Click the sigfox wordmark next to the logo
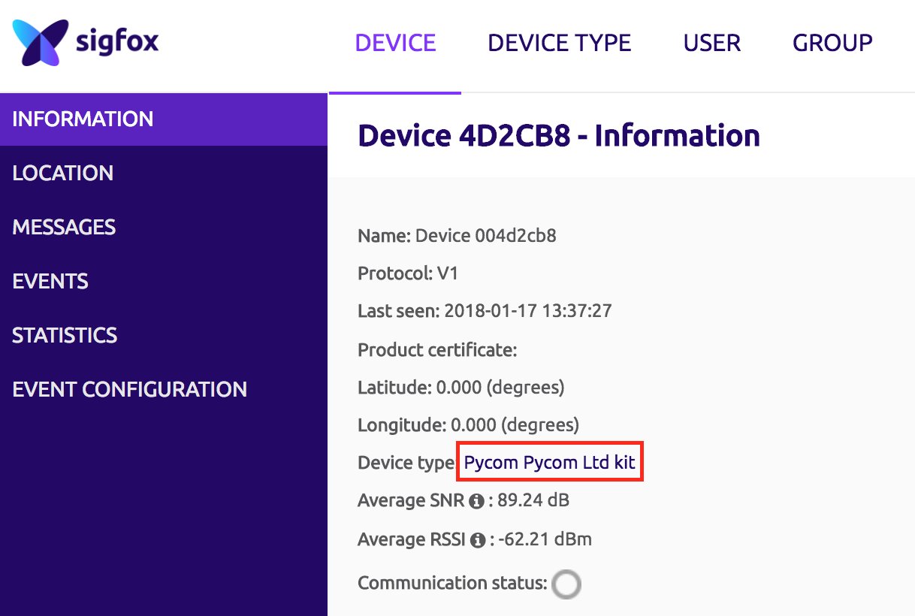The image size is (915, 616). click(x=116, y=43)
